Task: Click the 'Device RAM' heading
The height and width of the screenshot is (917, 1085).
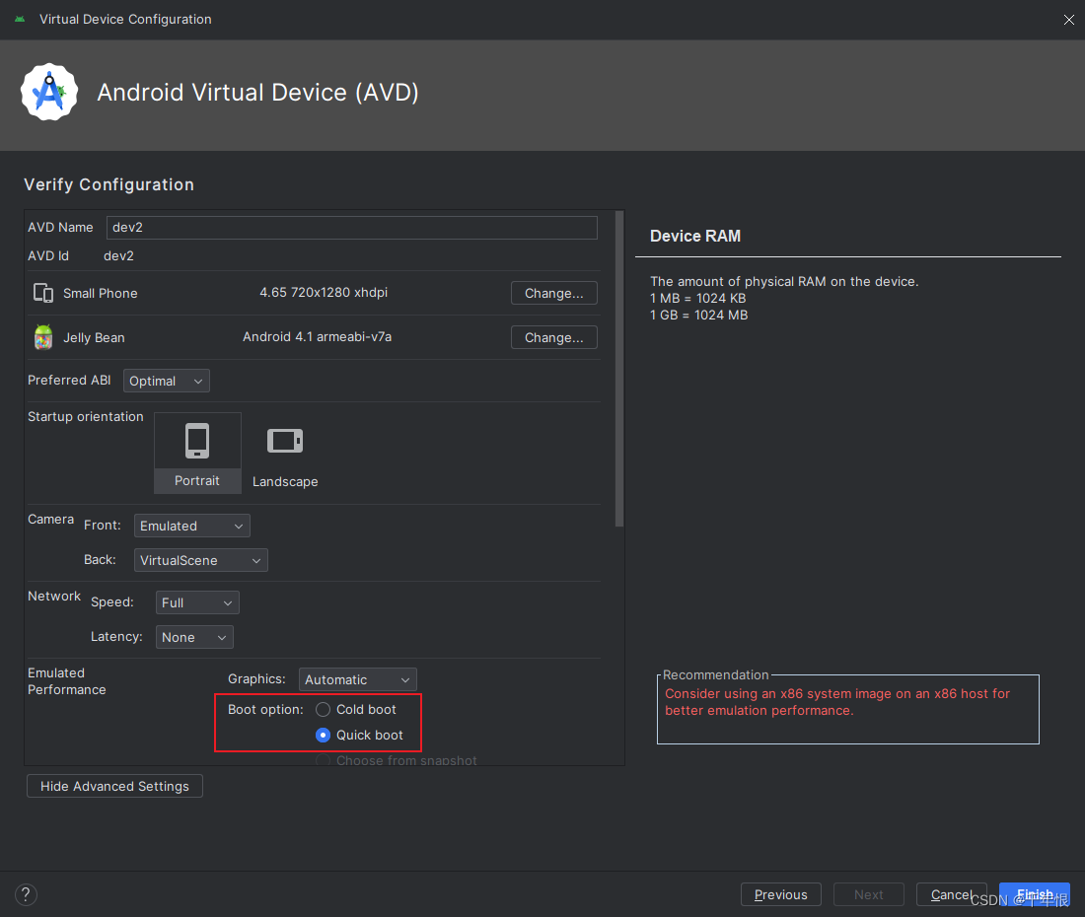Action: coord(695,236)
